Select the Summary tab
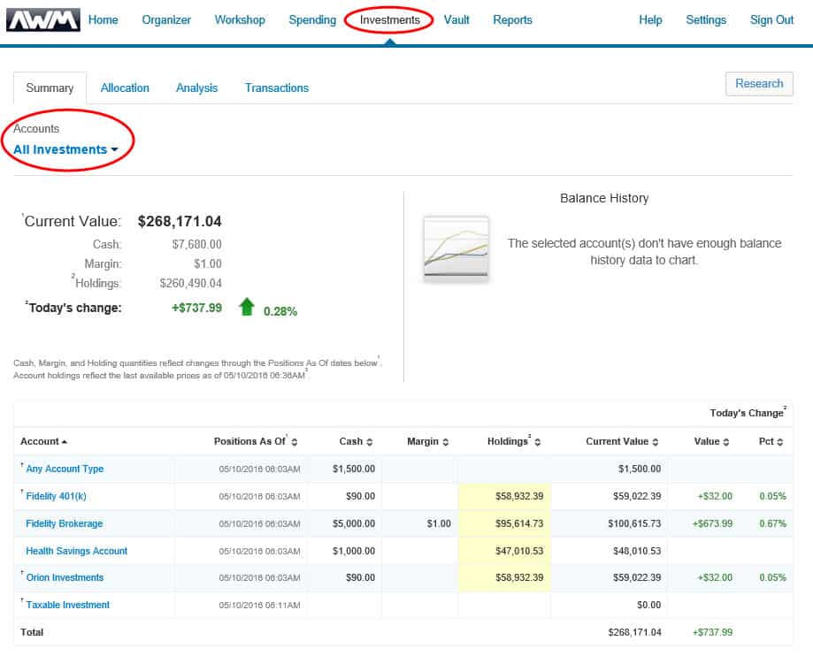The width and height of the screenshot is (813, 656). click(50, 88)
